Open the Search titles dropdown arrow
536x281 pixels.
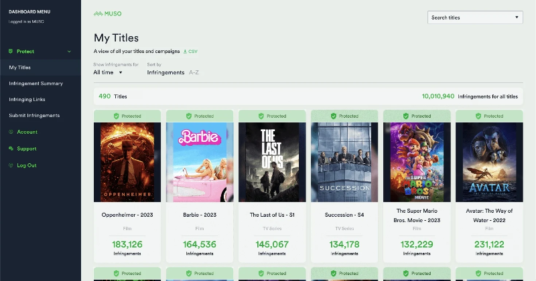517,17
